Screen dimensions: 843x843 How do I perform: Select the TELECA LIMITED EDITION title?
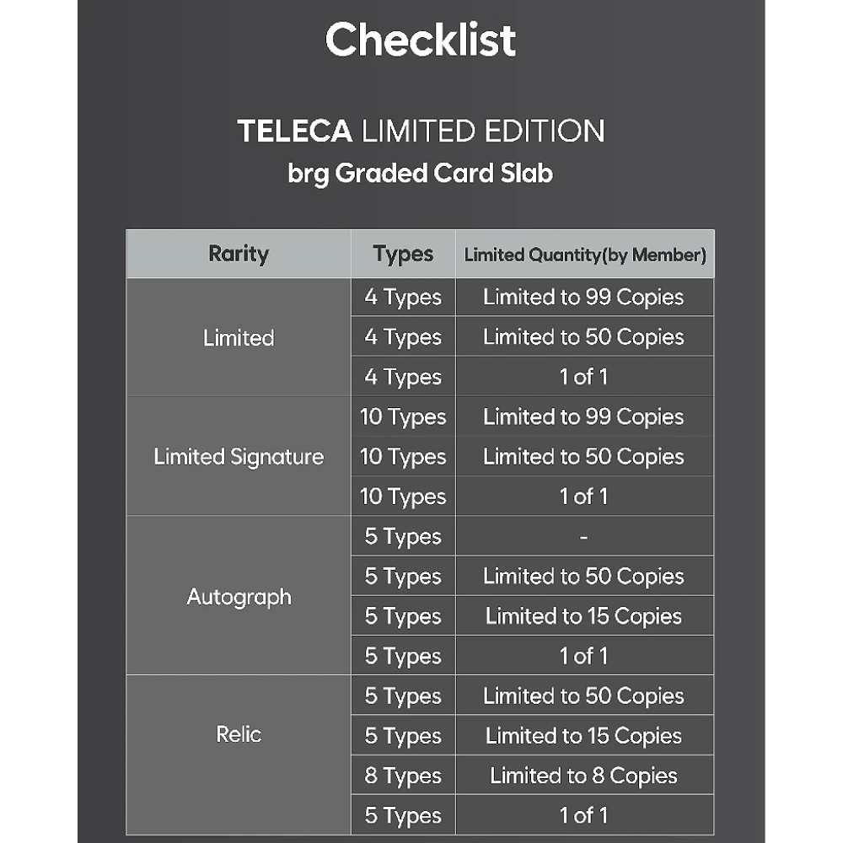421,132
